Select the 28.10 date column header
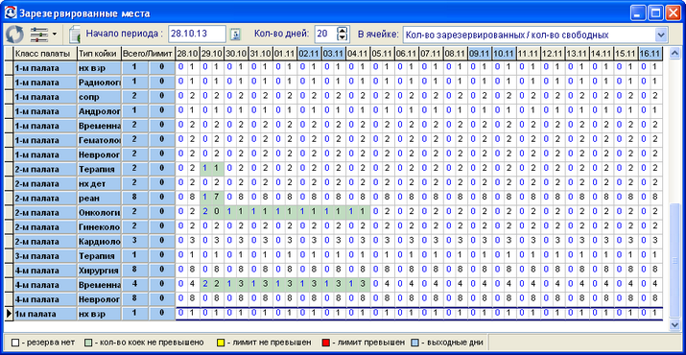 [x=187, y=54]
